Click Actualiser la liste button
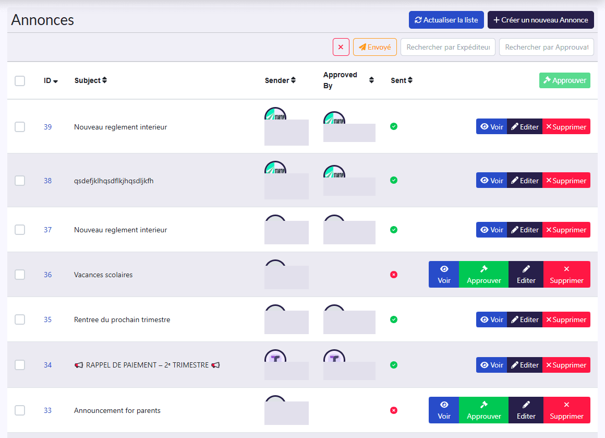This screenshot has height=438, width=605. click(446, 20)
